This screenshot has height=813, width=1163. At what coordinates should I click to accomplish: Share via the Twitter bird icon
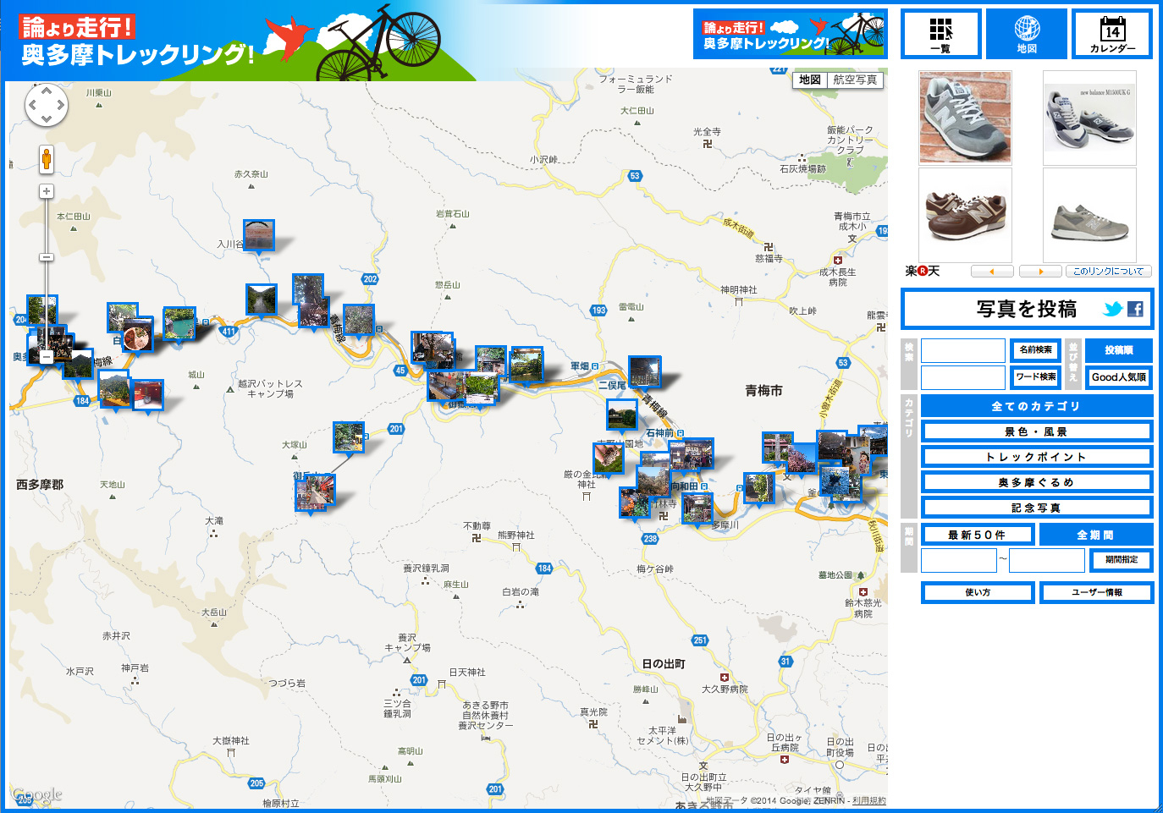(x=1113, y=309)
